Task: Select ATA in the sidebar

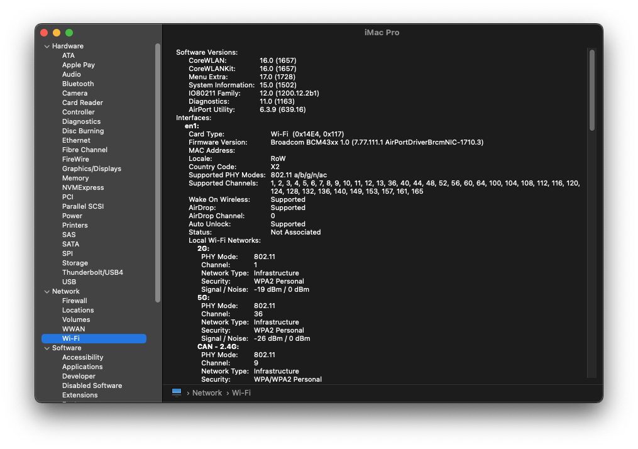Action: tap(69, 55)
